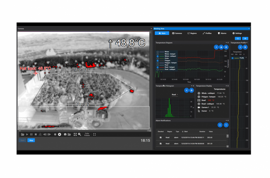Uncheck the first Road alarm entry

click(161, 137)
